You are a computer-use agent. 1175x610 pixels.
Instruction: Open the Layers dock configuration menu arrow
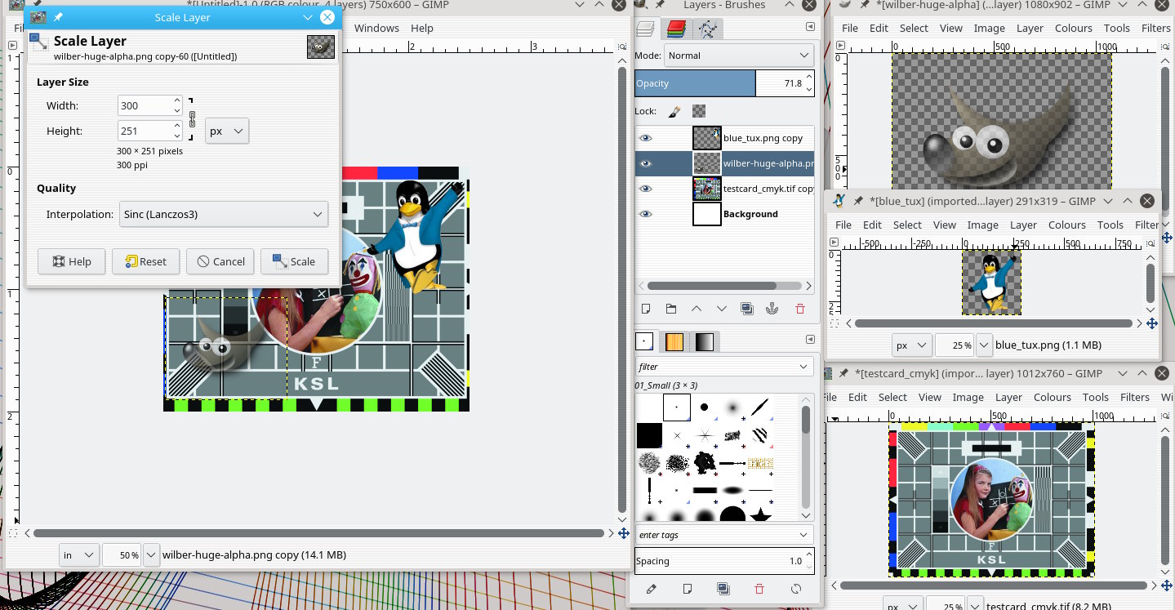tap(810, 27)
